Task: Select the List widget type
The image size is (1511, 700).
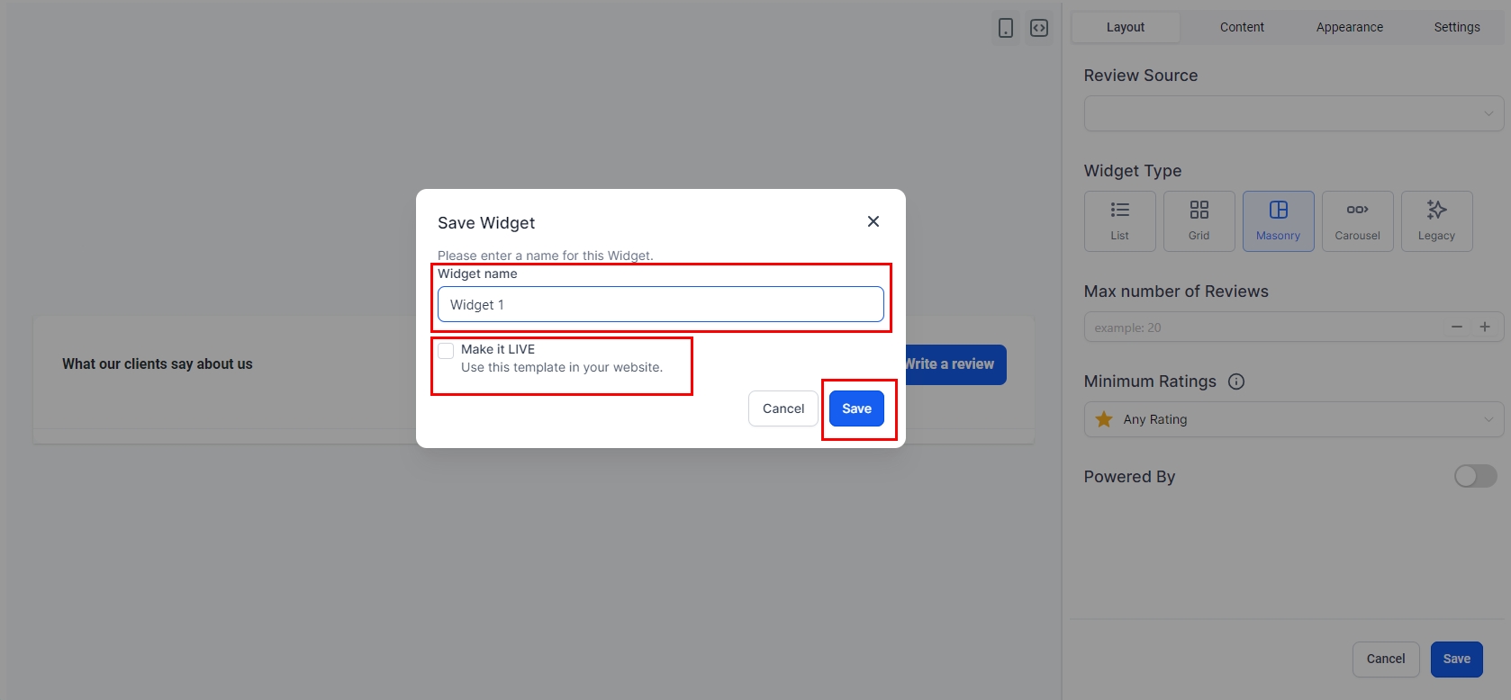Action: [1119, 220]
